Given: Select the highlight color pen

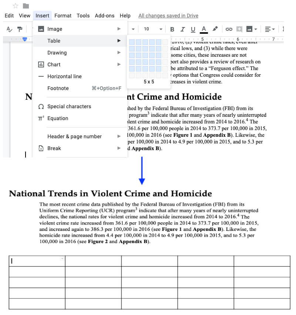Looking at the screenshot, I should point(215,29).
